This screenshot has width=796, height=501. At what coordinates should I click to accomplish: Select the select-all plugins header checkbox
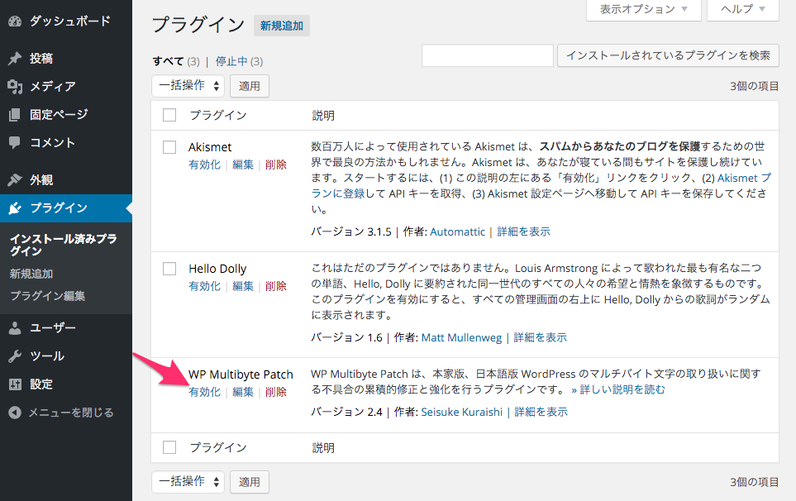(169, 115)
